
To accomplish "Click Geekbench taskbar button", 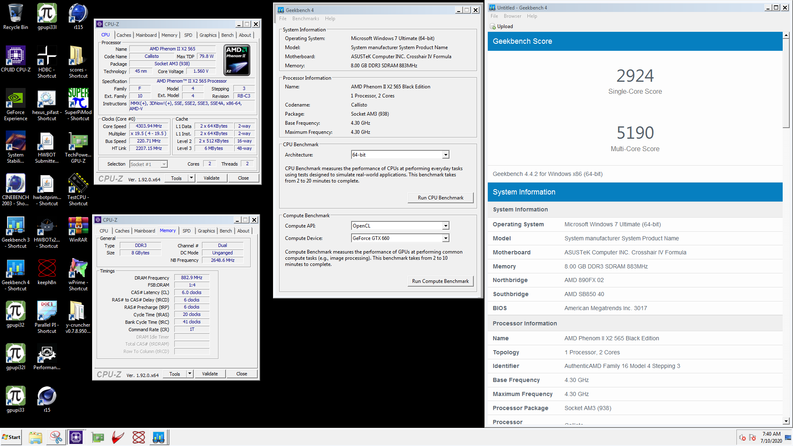I will tap(159, 437).
